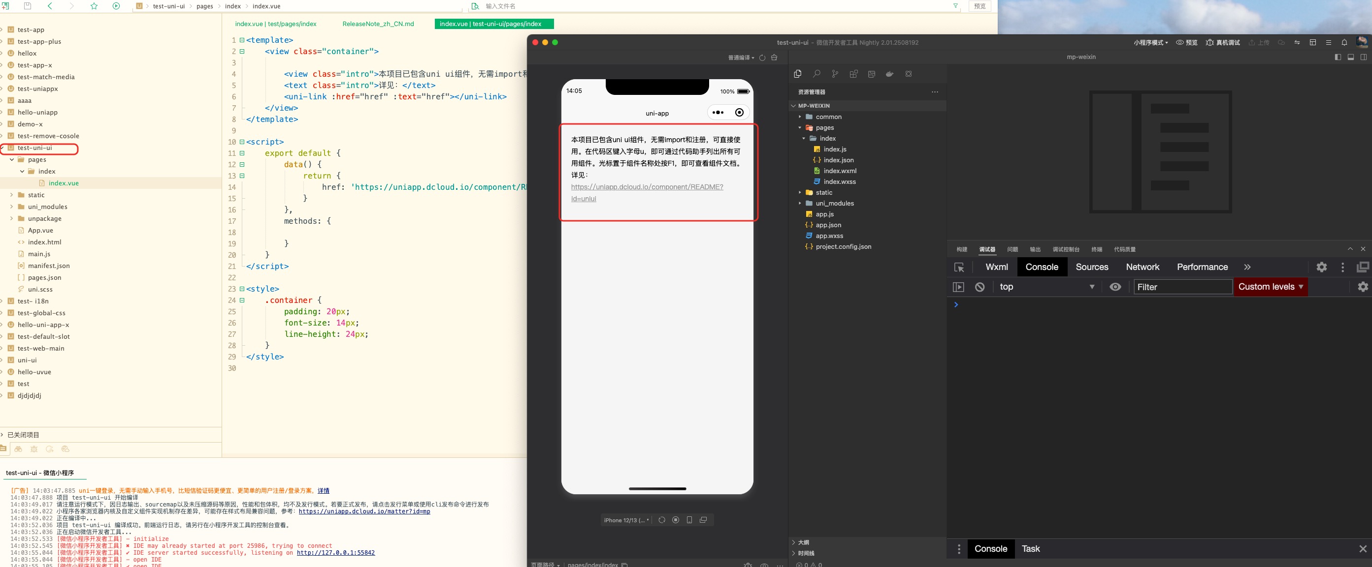Image resolution: width=1372 pixels, height=567 pixels.
Task: Open the source control branch icon
Action: 835,74
